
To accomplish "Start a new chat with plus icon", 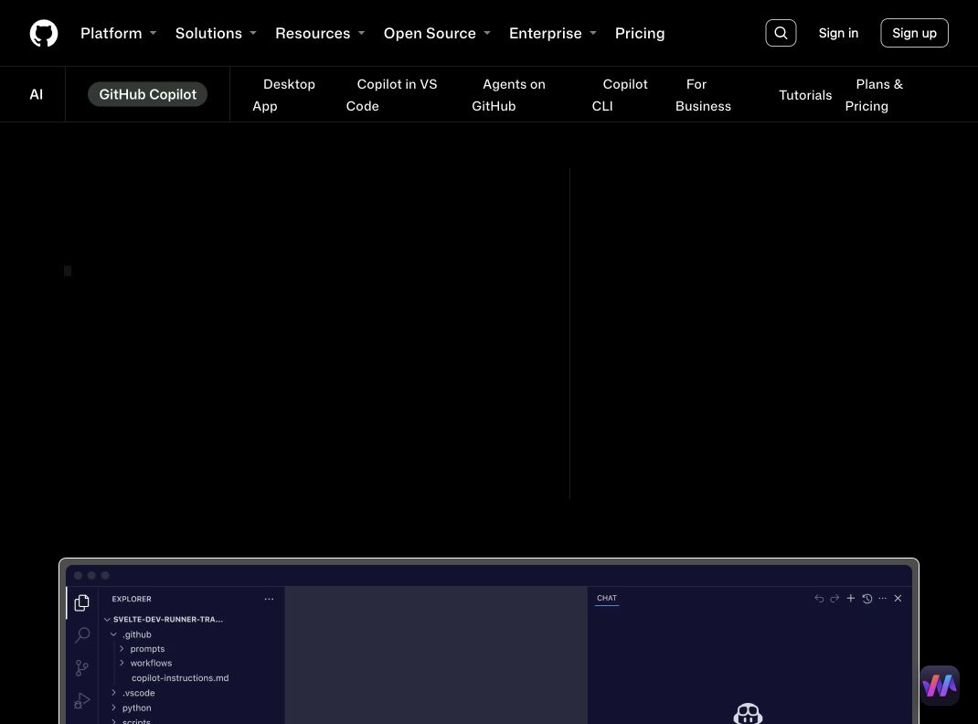I will (x=851, y=598).
